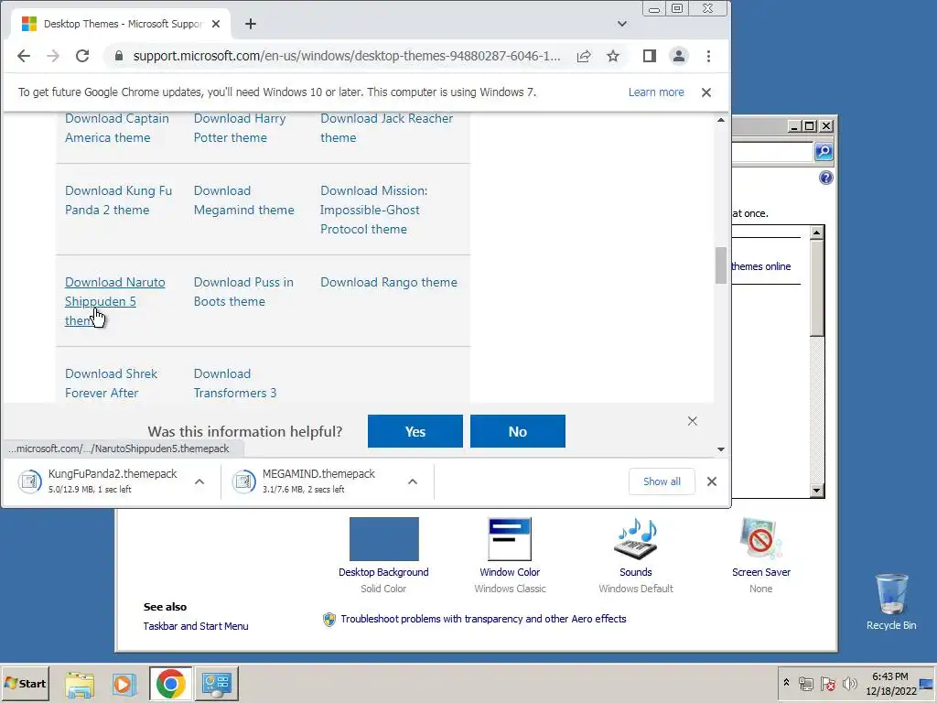Screen dimensions: 937x703
Task: Download Kung Fu Panda 2 theme
Action: tap(118, 200)
